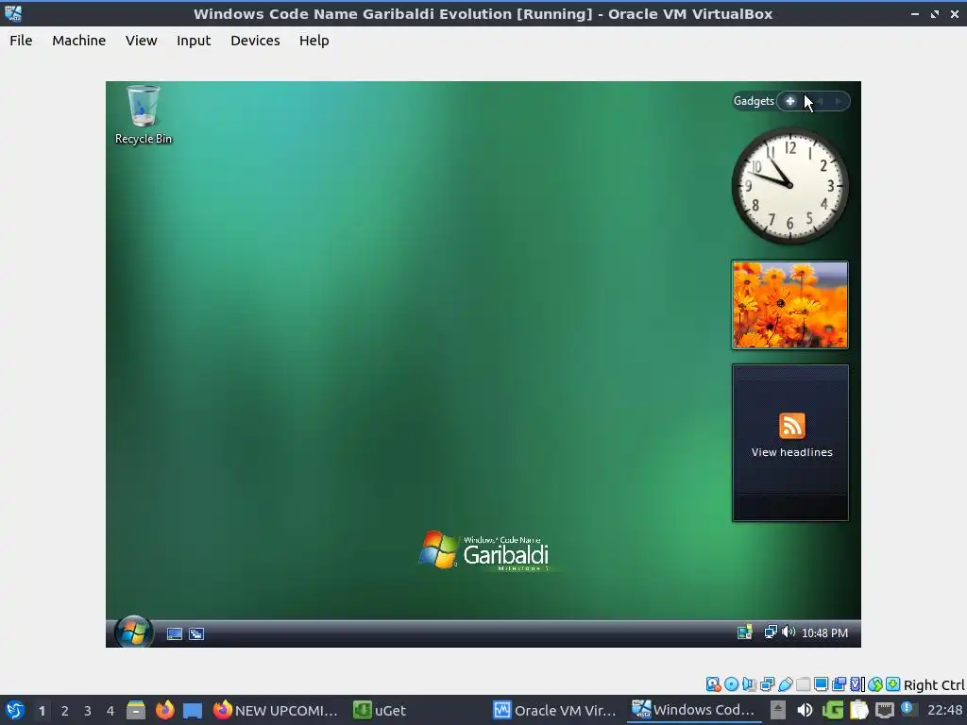Launch Firefox from the host panel launcher
Screen dimensions: 967x725
(164, 710)
